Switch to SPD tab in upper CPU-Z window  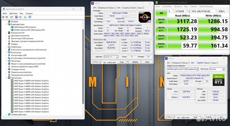tap(119, 8)
